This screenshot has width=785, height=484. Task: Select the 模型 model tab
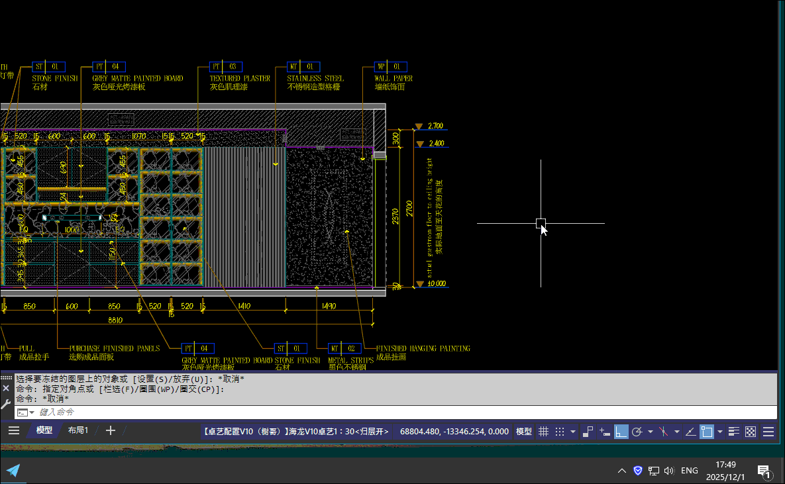click(44, 430)
